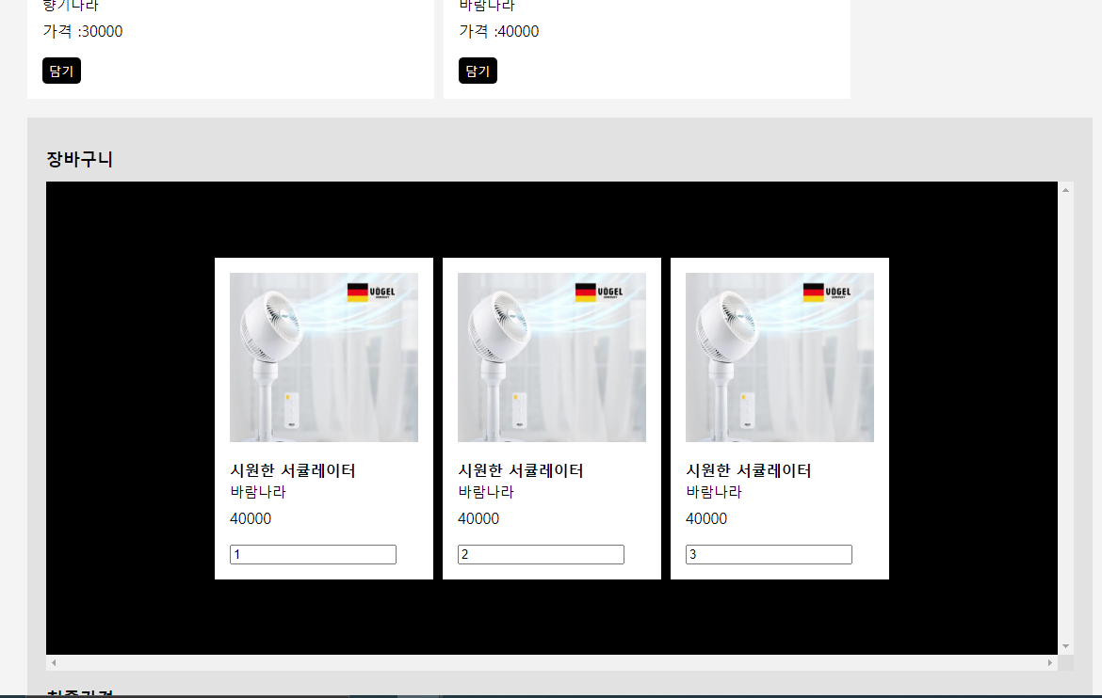The height and width of the screenshot is (698, 1102).
Task: Click 담기 button under 가격 :30000 product
Action: pyautogui.click(x=61, y=71)
